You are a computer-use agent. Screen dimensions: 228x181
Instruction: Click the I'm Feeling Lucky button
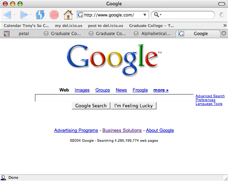point(133,106)
